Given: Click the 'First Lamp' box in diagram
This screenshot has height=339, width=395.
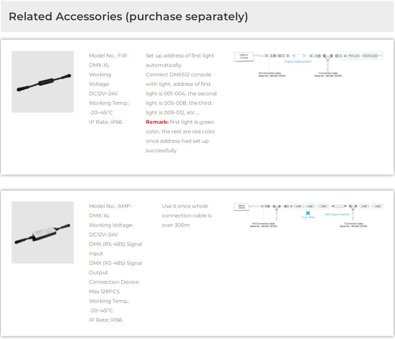Looking at the screenshot, I should [x=354, y=56].
